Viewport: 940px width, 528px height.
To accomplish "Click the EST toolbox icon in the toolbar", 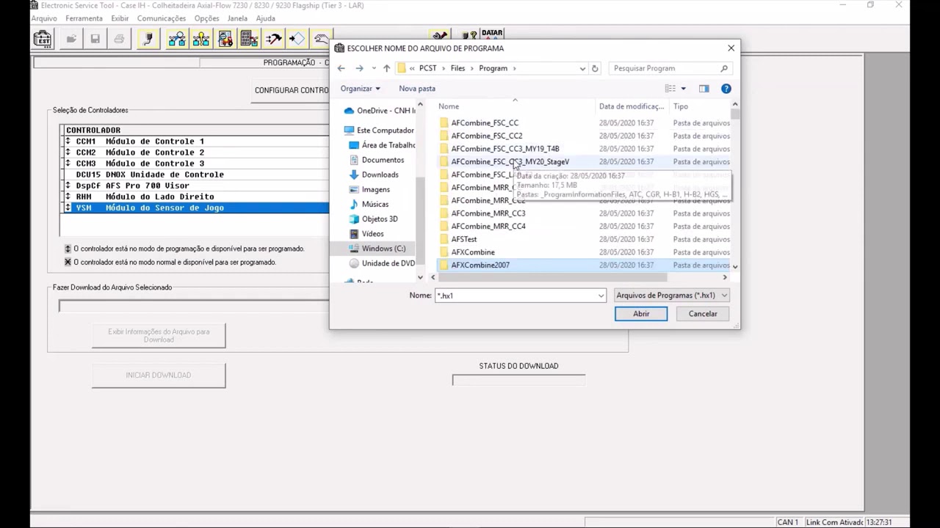I will coord(43,39).
